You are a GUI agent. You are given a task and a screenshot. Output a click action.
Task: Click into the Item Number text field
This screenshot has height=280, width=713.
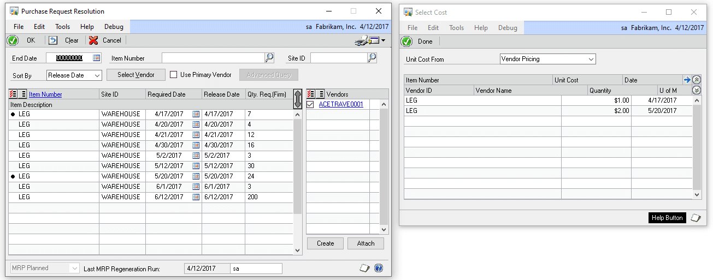pos(213,58)
